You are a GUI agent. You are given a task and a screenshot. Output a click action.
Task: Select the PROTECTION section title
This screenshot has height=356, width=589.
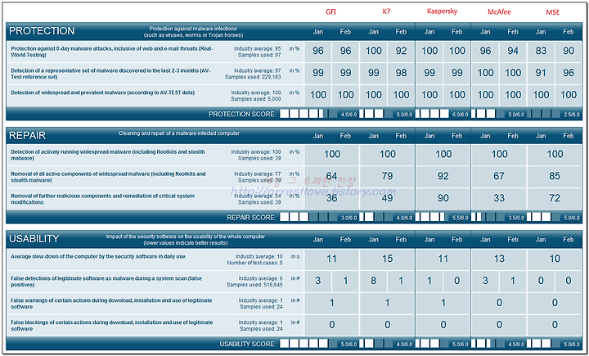(42, 31)
